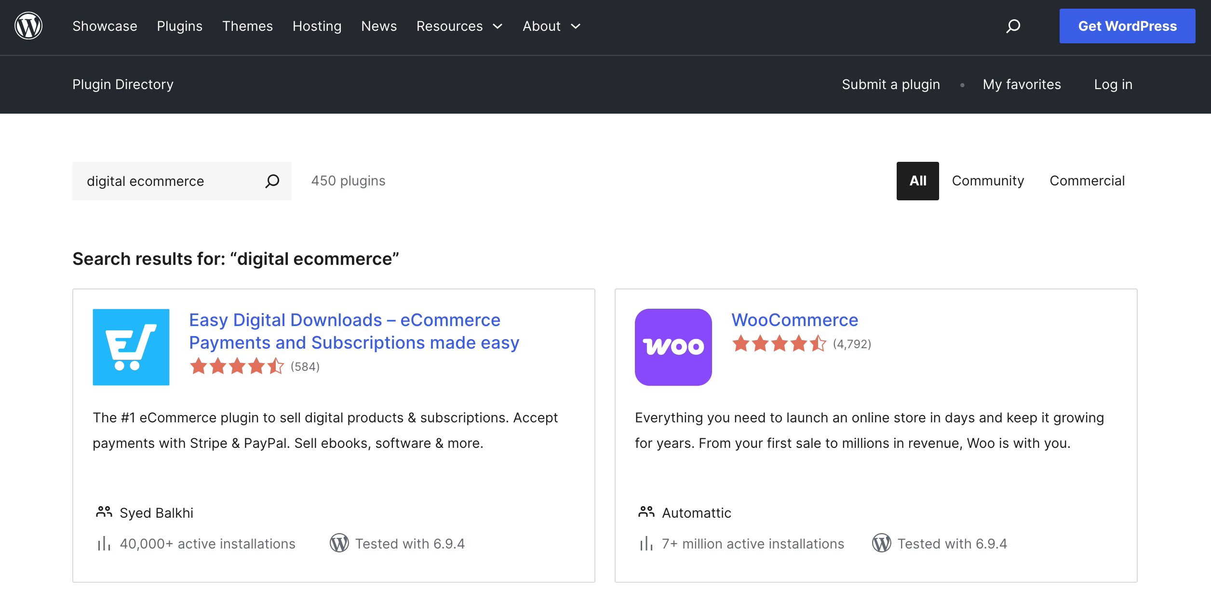This screenshot has height=601, width=1211.
Task: Submit search with the search-box magnifier icon
Action: point(272,181)
